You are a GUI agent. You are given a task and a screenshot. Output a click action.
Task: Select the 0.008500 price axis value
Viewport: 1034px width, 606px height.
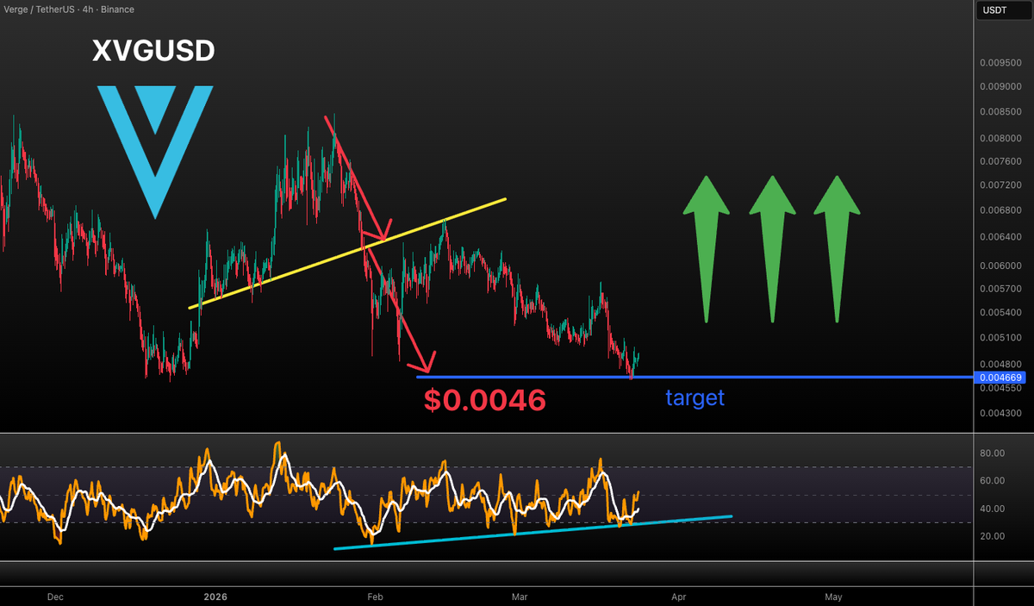1001,112
